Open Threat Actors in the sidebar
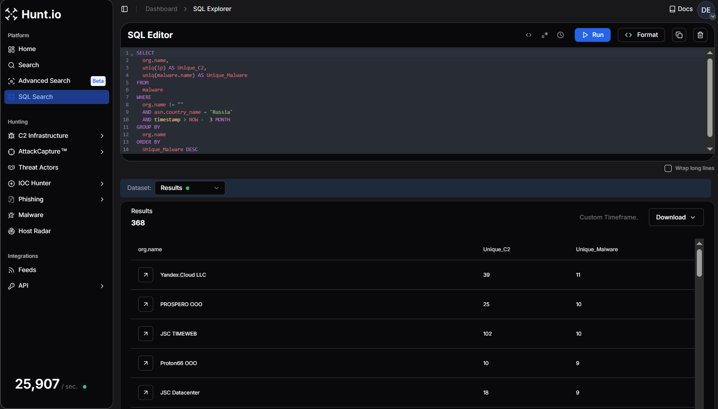Image resolution: width=718 pixels, height=409 pixels. [38, 168]
